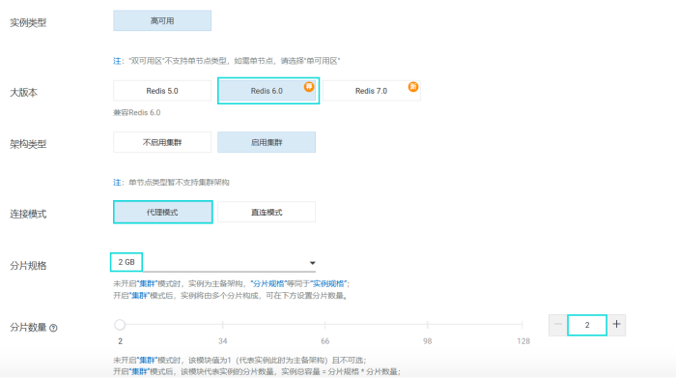The height and width of the screenshot is (379, 676).
Task: Choose Redis 6.0 version
Action: pos(267,91)
